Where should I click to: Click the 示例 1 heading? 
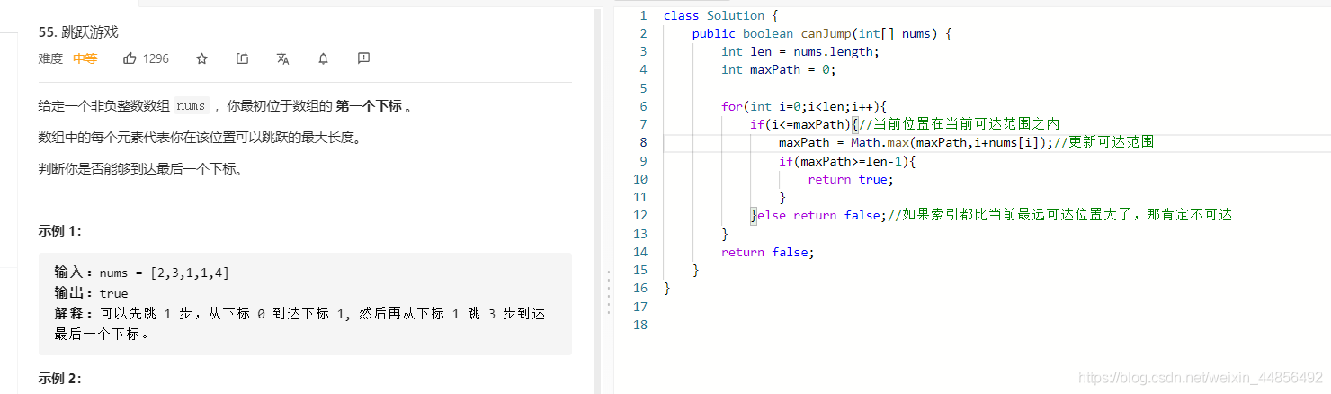point(59,231)
